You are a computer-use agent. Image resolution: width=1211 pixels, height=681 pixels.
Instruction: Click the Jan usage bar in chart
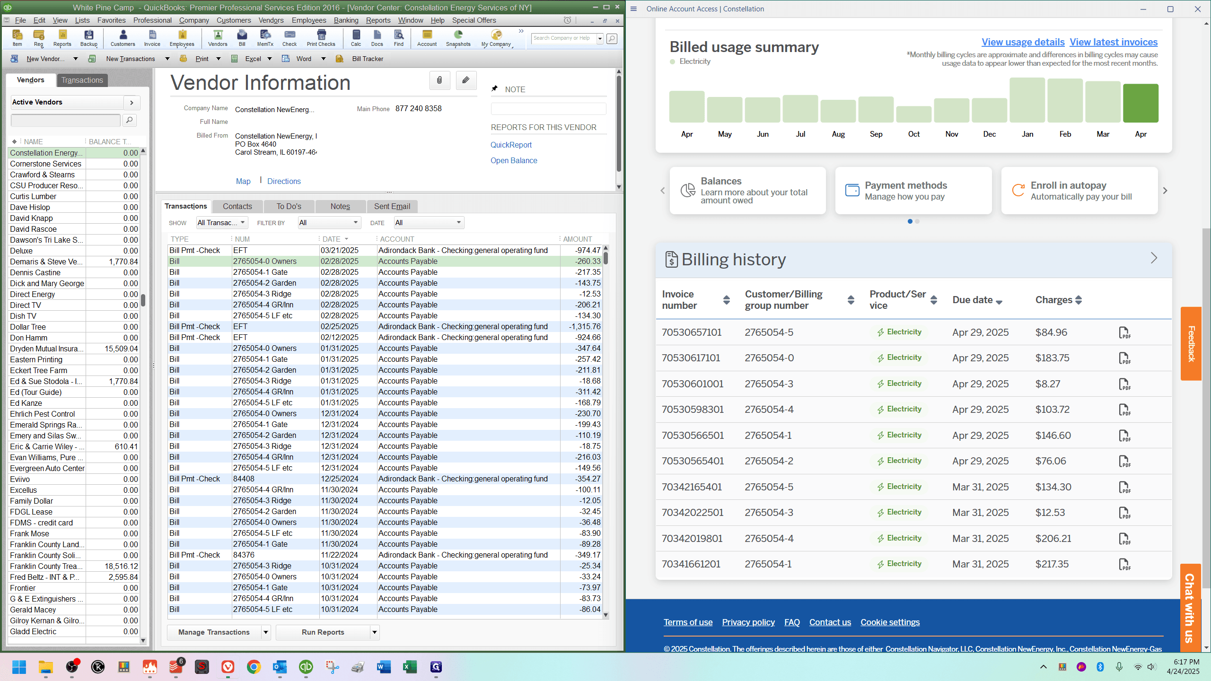click(x=1027, y=100)
